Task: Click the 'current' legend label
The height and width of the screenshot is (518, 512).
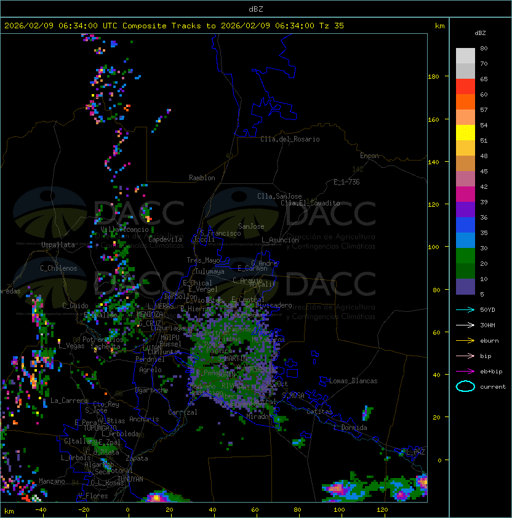Action: (x=493, y=386)
